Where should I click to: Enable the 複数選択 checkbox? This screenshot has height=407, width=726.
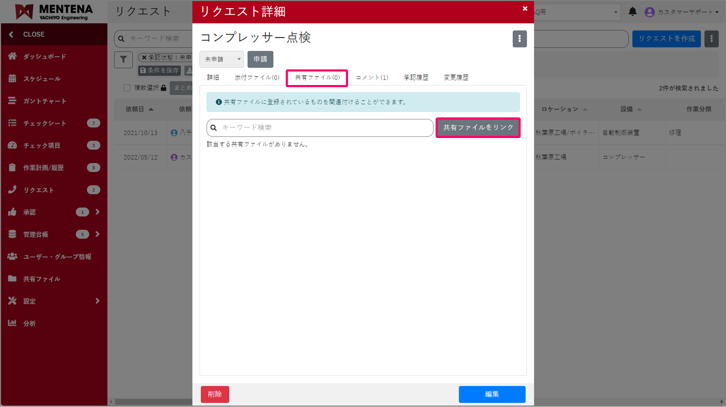point(127,88)
